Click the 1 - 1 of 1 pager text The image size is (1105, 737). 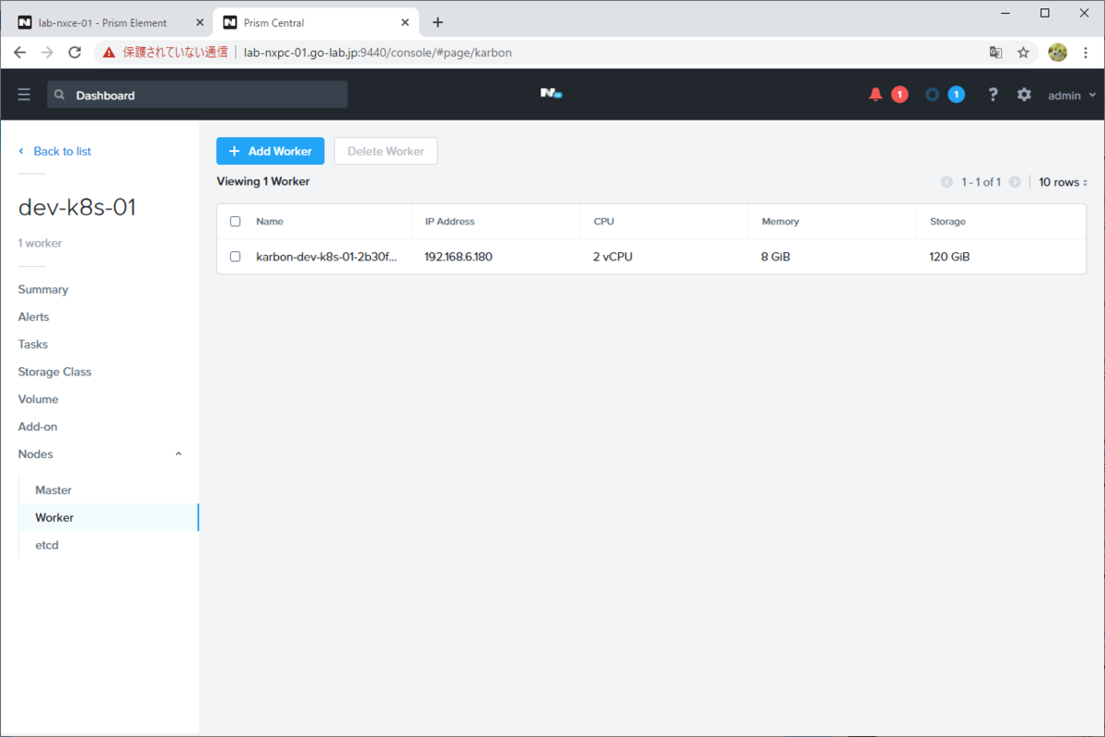pos(981,182)
